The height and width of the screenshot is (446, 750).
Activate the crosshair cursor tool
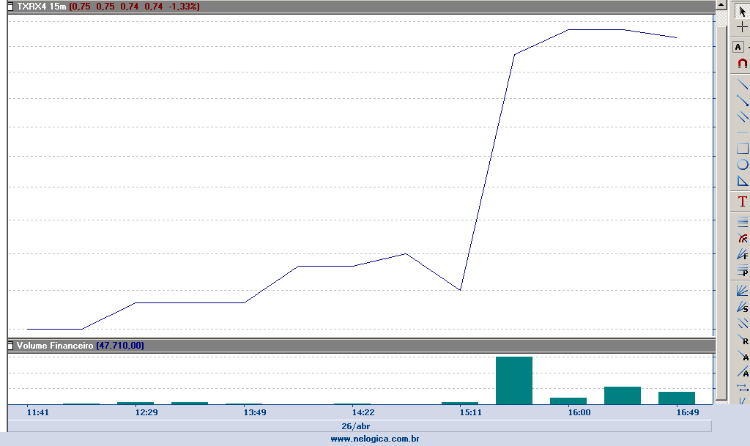[741, 27]
